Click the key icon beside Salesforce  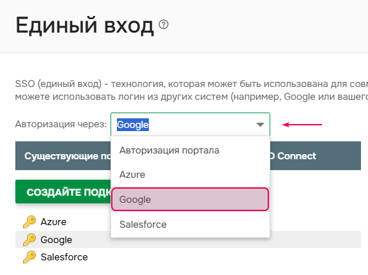(29, 257)
